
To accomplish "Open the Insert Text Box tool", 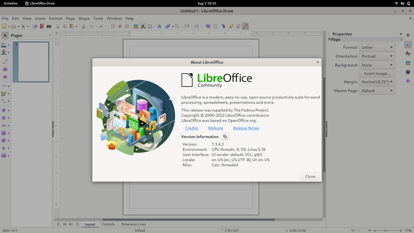I will (143, 26).
